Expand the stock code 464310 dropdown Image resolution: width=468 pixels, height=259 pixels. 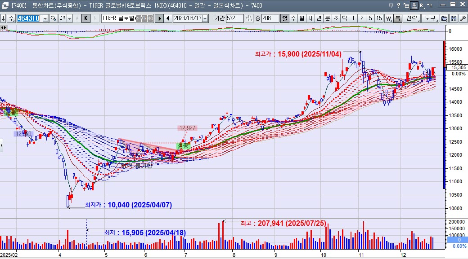pos(45,18)
